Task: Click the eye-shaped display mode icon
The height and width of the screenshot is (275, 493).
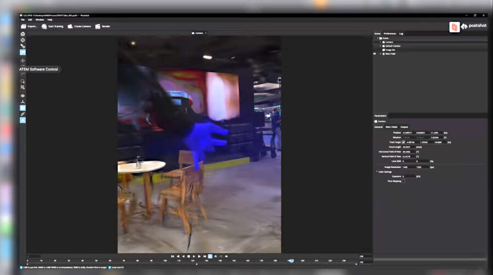Action: 22,96
